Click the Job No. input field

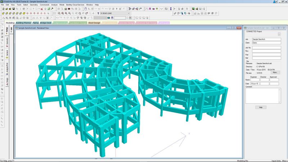[x=266, y=47]
